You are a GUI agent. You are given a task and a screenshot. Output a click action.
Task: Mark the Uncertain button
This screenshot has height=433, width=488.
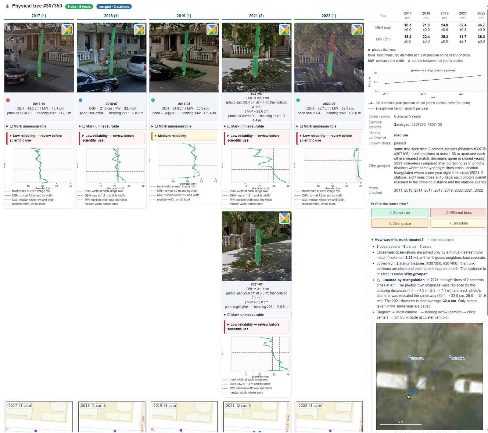point(458,223)
